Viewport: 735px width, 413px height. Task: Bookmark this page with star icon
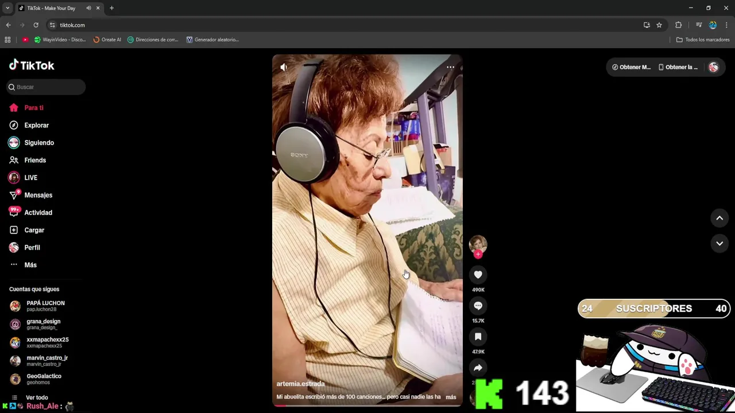coord(659,25)
